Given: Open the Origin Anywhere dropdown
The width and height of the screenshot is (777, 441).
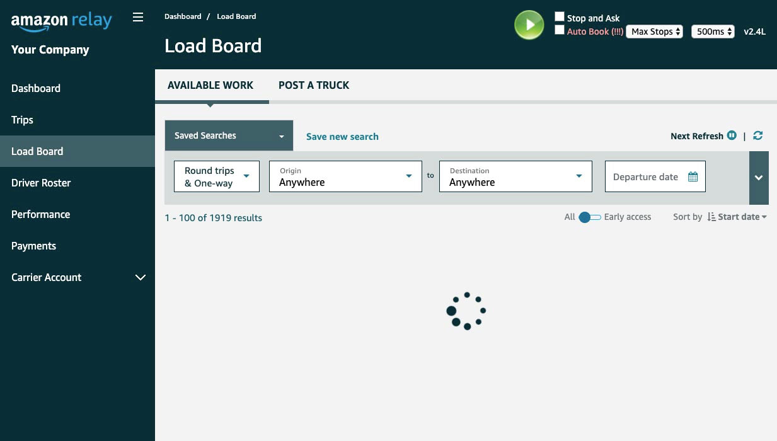Looking at the screenshot, I should [x=345, y=176].
